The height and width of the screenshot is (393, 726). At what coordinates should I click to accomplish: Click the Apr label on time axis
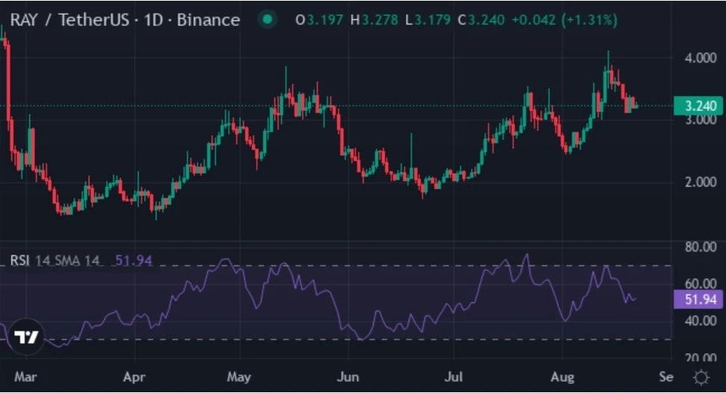tap(134, 377)
